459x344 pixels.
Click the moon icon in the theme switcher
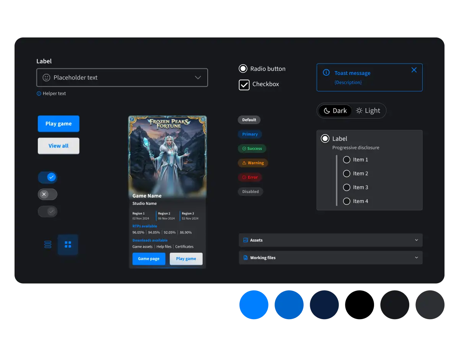tap(327, 111)
